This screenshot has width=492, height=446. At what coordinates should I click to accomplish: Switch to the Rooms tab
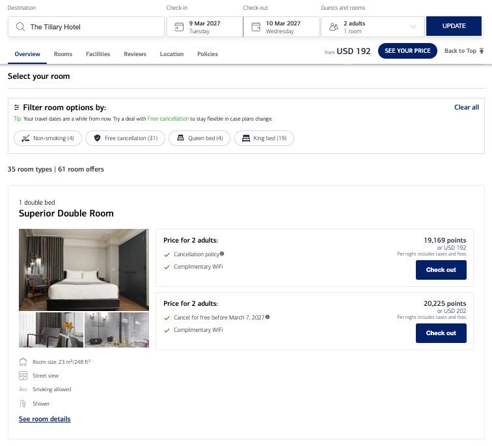[63, 54]
